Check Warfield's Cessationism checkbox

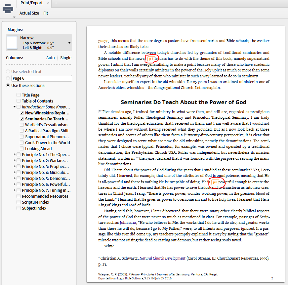tap(22, 125)
